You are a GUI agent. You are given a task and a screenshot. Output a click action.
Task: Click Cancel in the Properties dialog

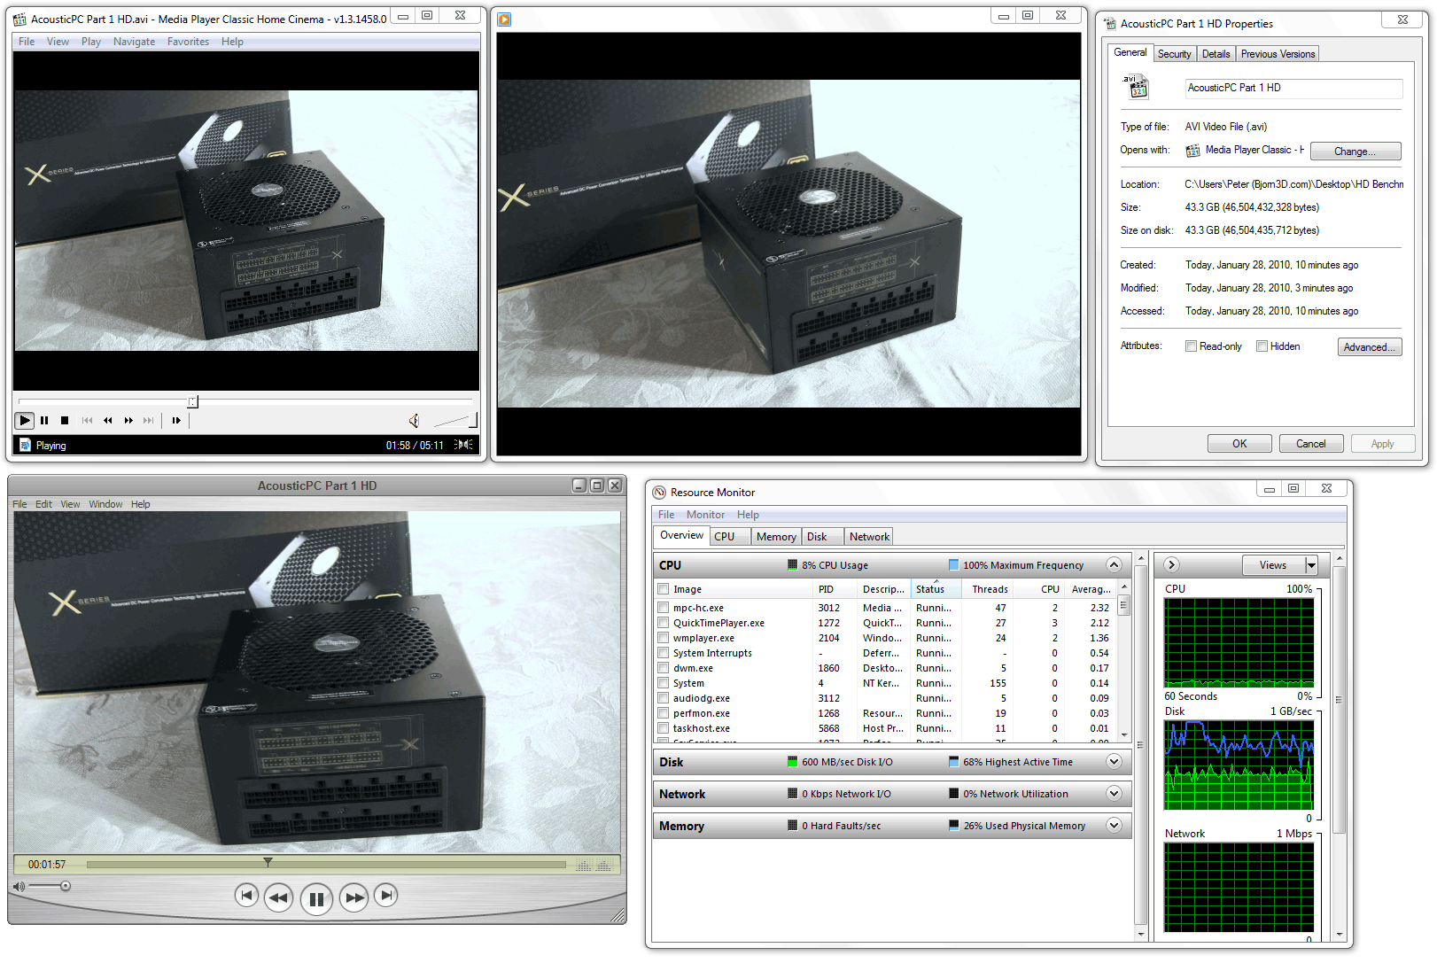[x=1311, y=444]
